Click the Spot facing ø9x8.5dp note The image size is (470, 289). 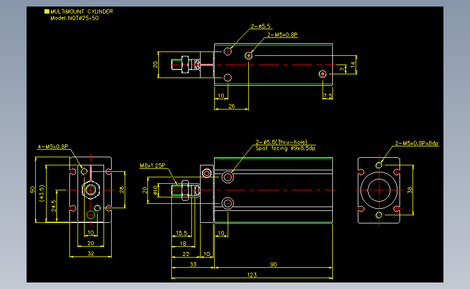pos(285,148)
